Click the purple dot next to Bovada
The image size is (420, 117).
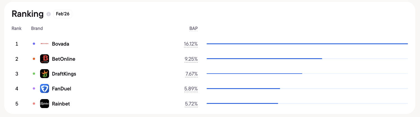34,44
